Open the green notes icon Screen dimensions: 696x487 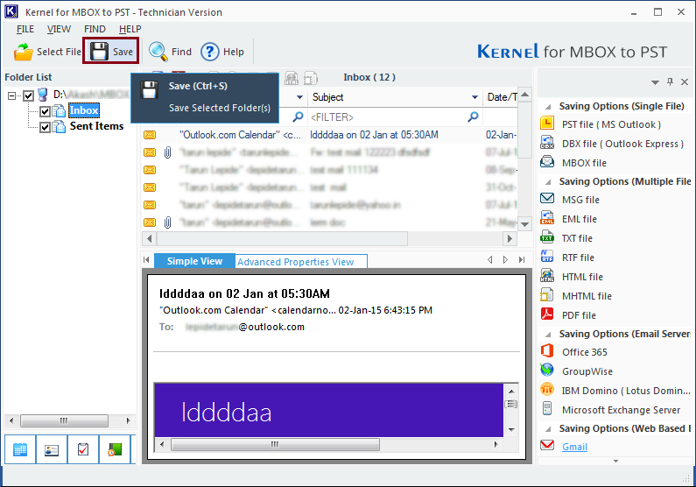115,449
